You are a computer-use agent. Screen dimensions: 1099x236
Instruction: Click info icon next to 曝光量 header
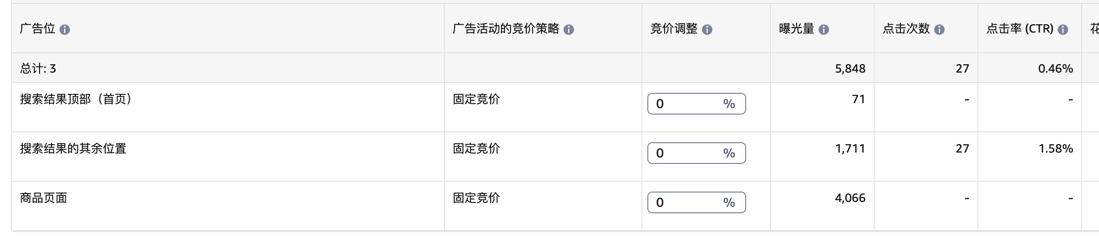pyautogui.click(x=824, y=30)
